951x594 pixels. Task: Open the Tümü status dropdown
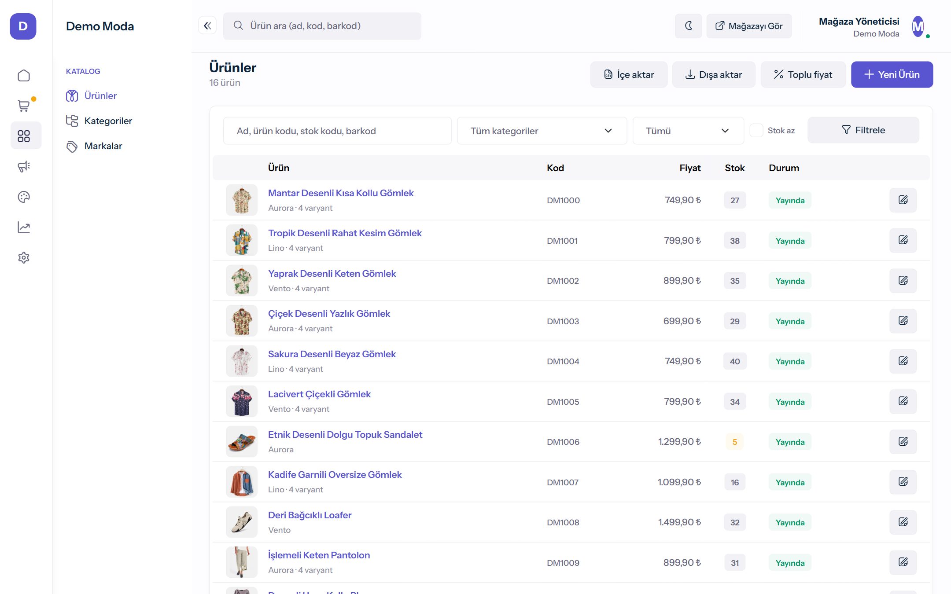tap(688, 131)
